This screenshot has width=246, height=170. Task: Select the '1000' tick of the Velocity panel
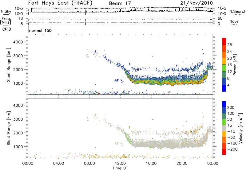18,147
